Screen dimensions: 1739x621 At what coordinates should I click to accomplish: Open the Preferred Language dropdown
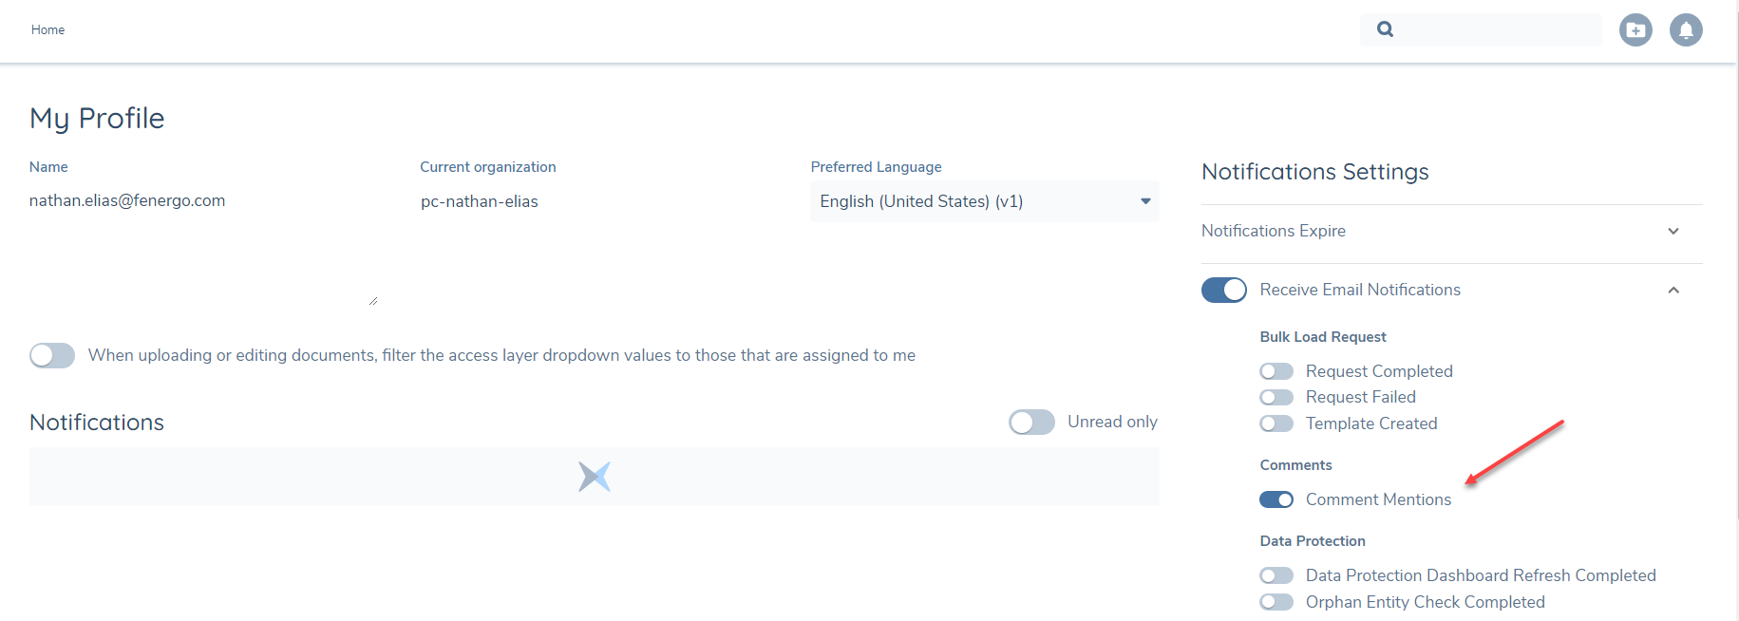click(x=1144, y=201)
